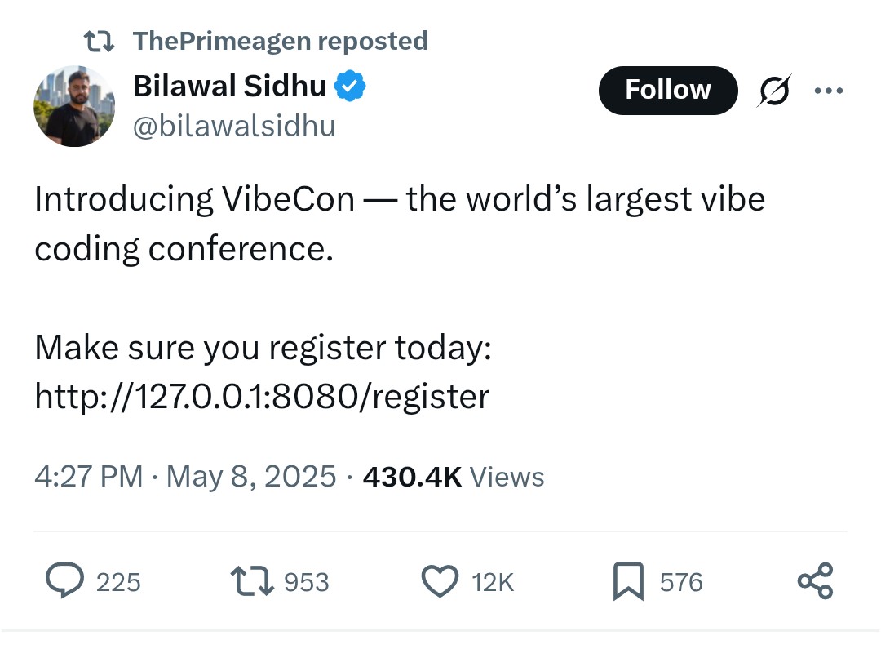This screenshot has width=881, height=649.
Task: Click the 12K likes count
Action: coord(493,582)
